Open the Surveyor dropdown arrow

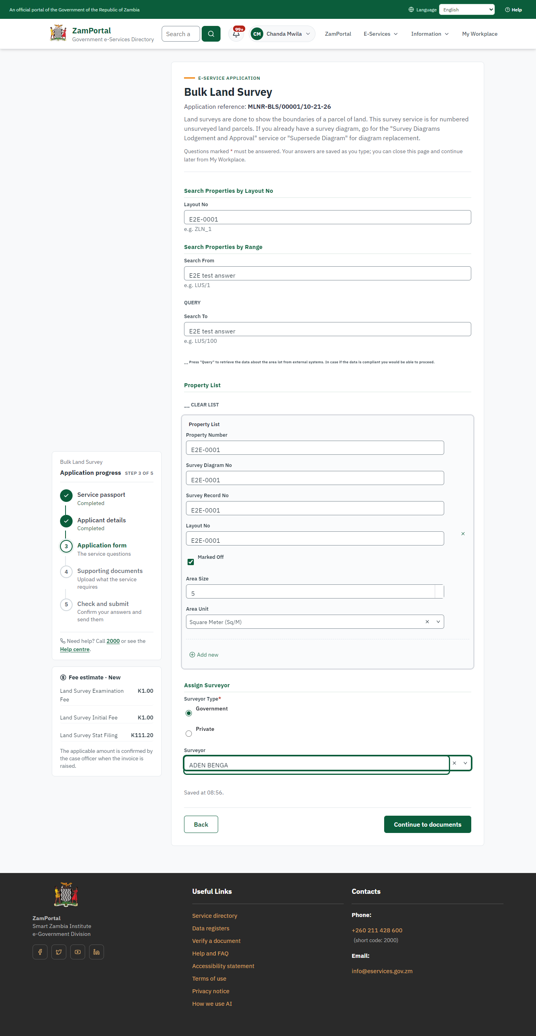pos(465,763)
